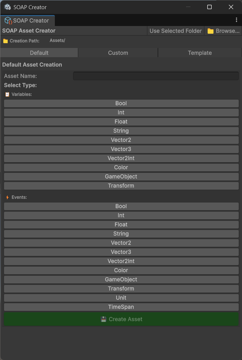Select the Vector3 variable type
Viewport: 242px width, 360px height.
point(121,149)
